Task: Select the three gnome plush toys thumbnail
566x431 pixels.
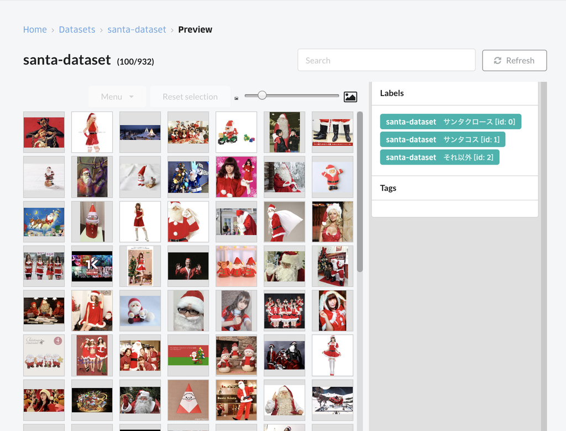Action: [x=237, y=267]
